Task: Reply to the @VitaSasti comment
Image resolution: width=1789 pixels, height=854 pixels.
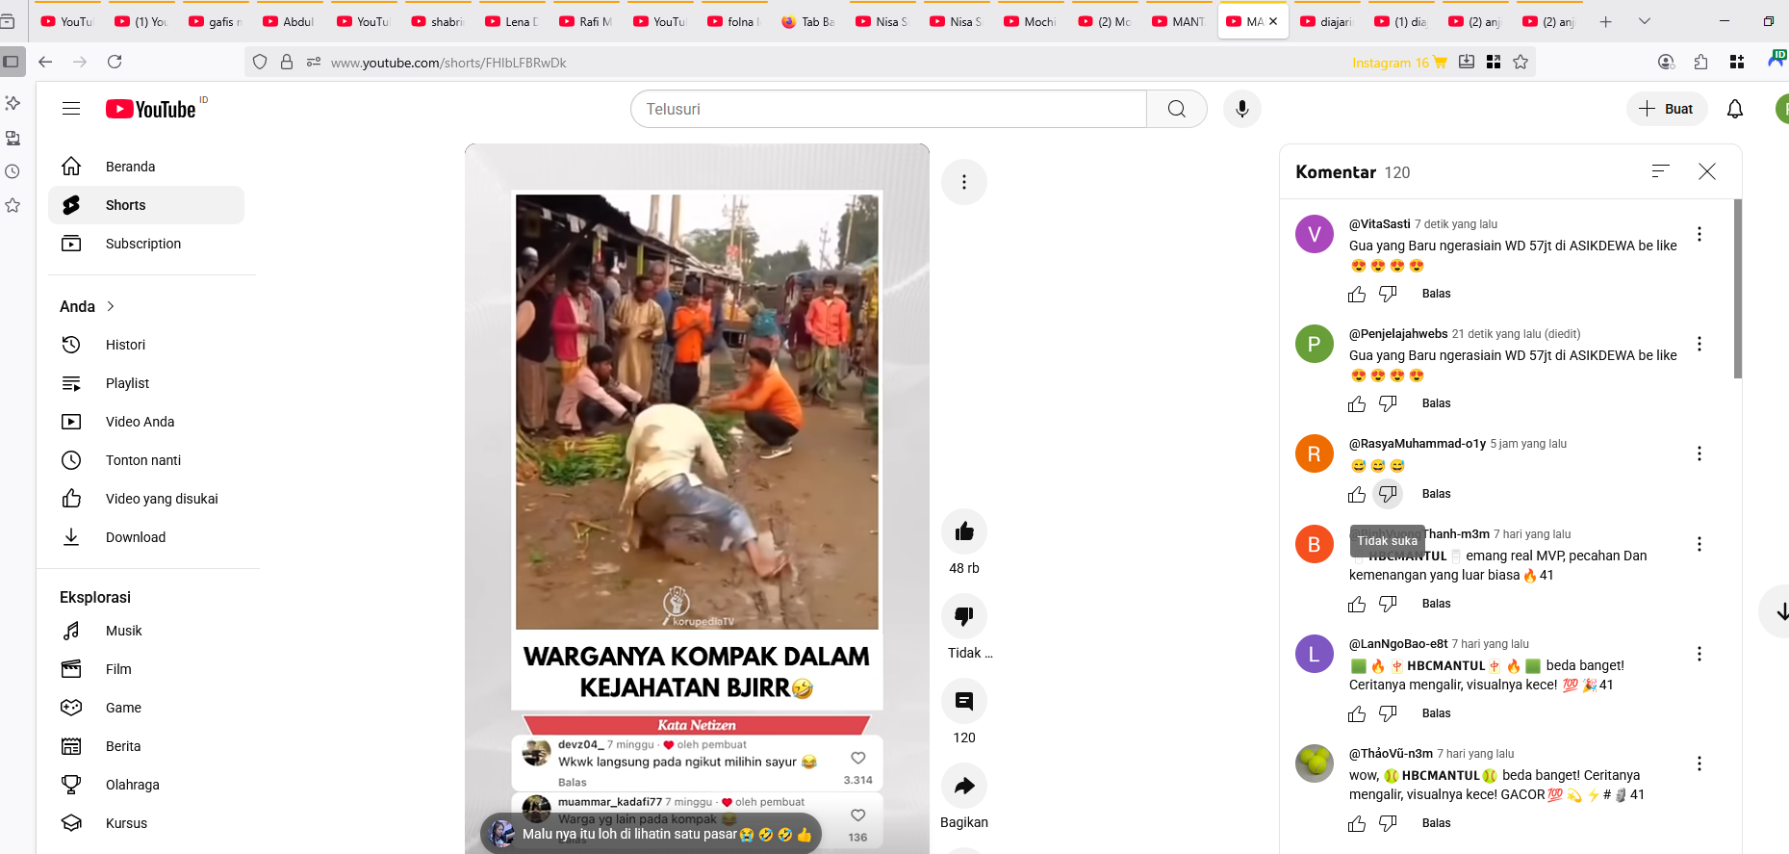Action: click(1436, 294)
